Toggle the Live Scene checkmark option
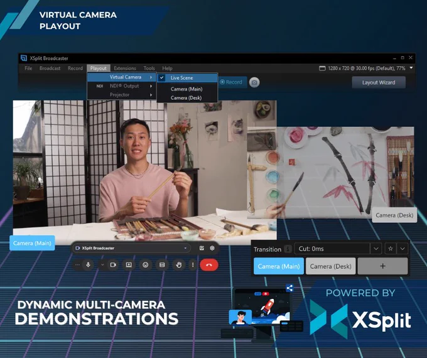The image size is (427, 358). coord(188,78)
